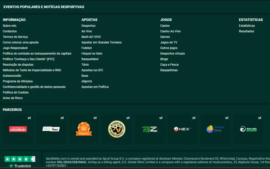
Task: Open the Jogo Responsável link
Action: 15,48
